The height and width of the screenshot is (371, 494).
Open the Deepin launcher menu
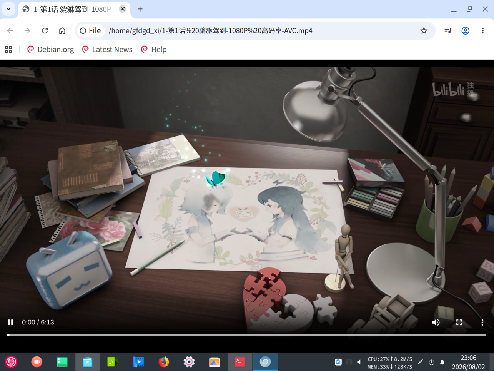[11, 362]
